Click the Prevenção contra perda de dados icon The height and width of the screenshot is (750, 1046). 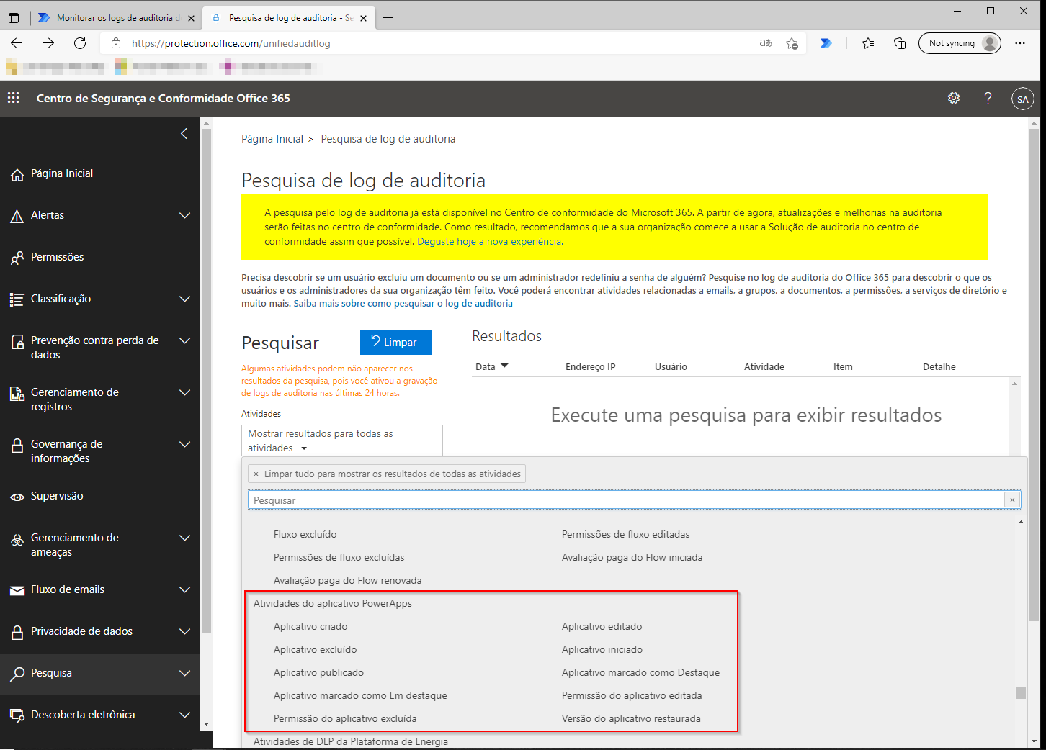click(17, 342)
